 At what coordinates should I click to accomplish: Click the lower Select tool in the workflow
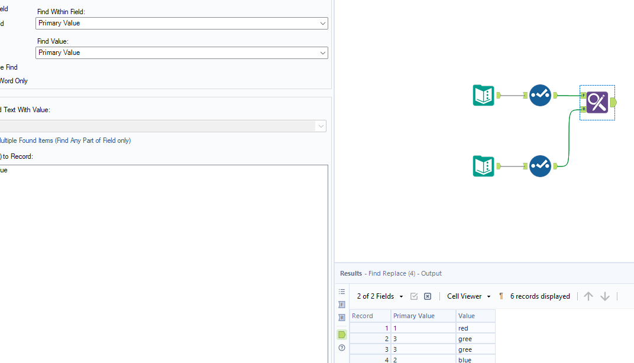(540, 166)
